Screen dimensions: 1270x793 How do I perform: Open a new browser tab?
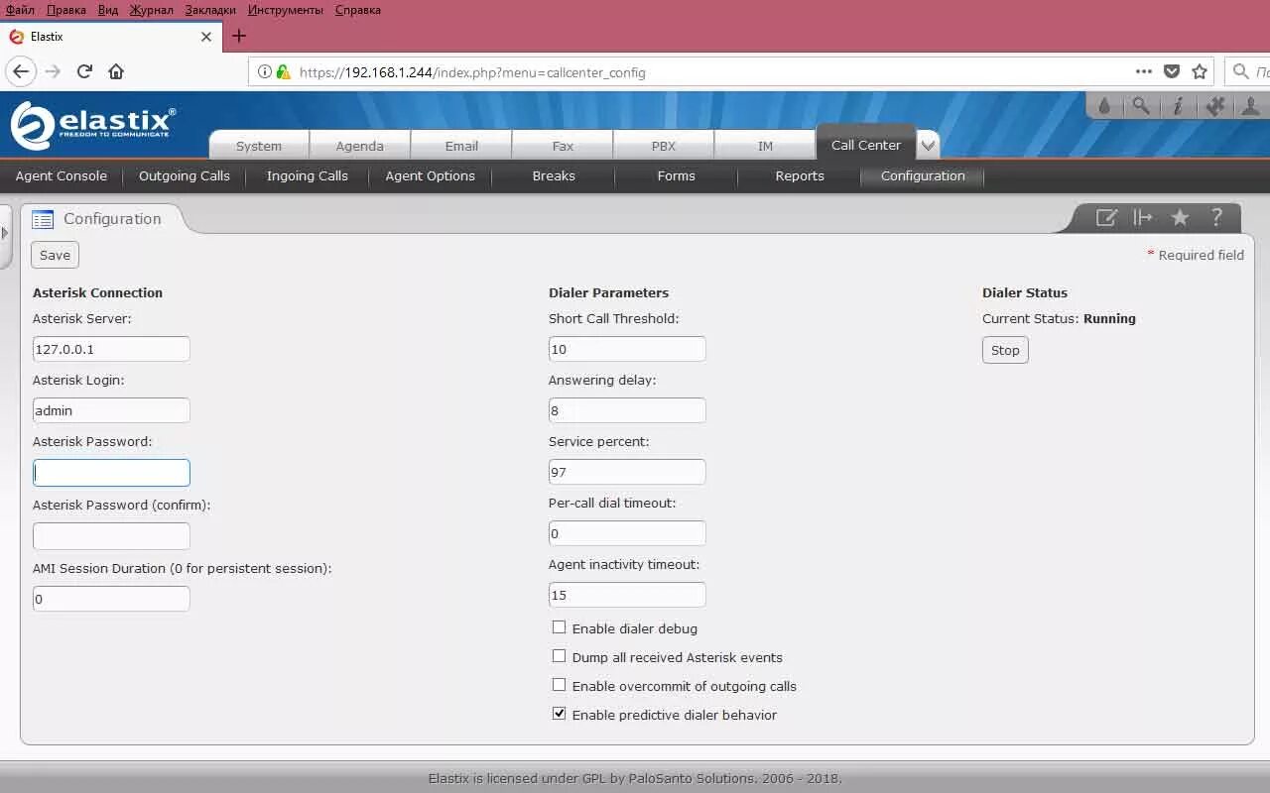(238, 36)
